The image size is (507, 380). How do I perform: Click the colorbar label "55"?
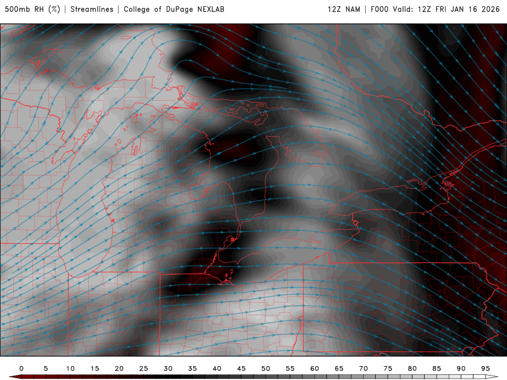[290, 369]
